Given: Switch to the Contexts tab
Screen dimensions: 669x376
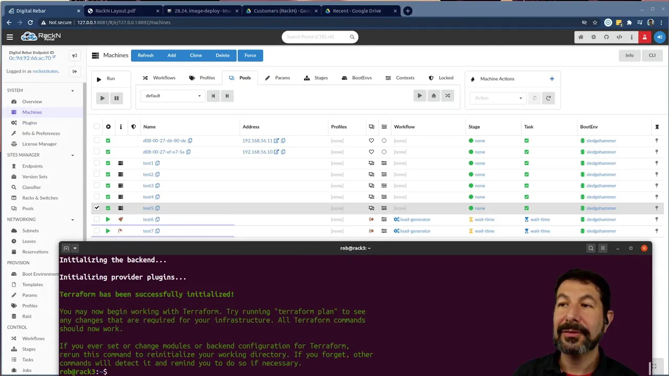Looking at the screenshot, I should (400, 78).
